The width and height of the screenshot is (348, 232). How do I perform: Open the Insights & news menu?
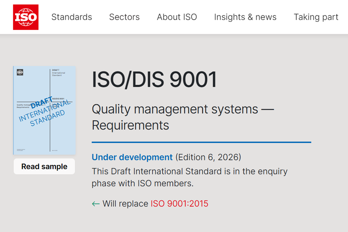pyautogui.click(x=245, y=17)
